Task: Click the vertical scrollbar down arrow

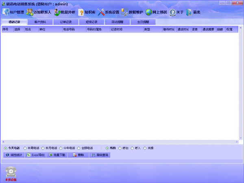Action: click(241, 138)
